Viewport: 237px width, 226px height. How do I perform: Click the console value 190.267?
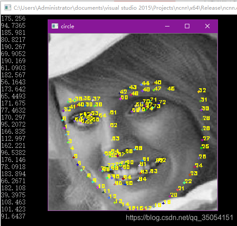[13, 47]
